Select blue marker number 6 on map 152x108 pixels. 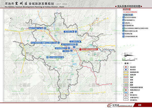click(45, 28)
